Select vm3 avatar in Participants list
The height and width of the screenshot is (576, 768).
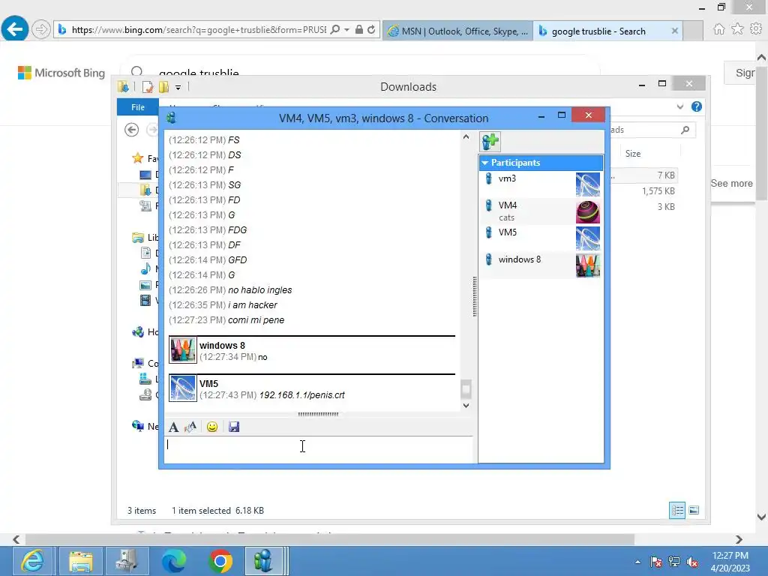coord(588,184)
